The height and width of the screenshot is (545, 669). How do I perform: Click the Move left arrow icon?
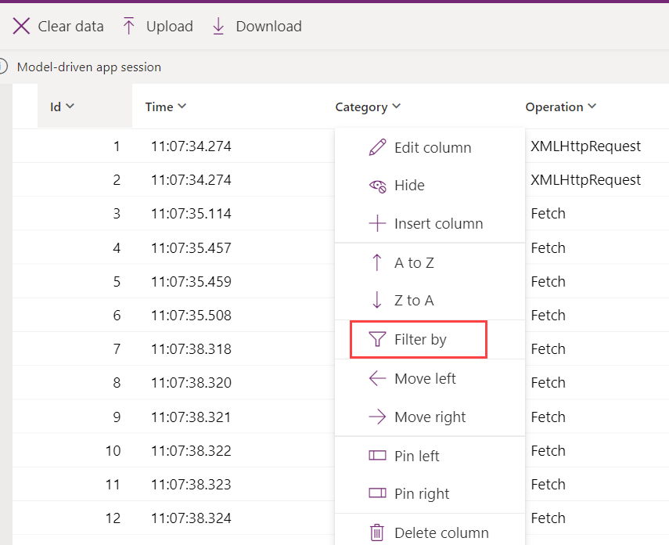pyautogui.click(x=376, y=378)
